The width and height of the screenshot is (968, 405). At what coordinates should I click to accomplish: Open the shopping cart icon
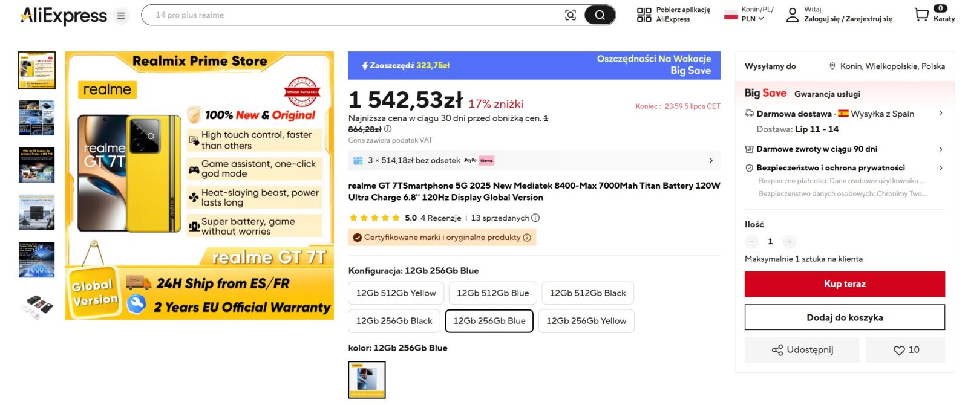921,15
